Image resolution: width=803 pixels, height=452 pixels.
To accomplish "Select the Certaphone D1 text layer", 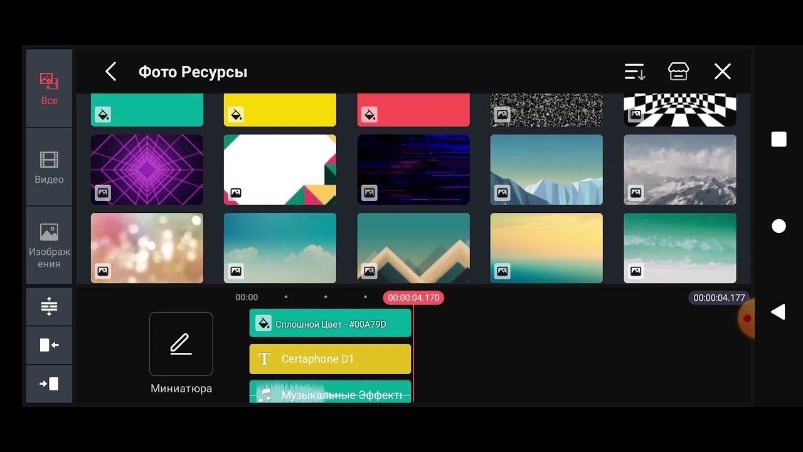I will pyautogui.click(x=331, y=359).
